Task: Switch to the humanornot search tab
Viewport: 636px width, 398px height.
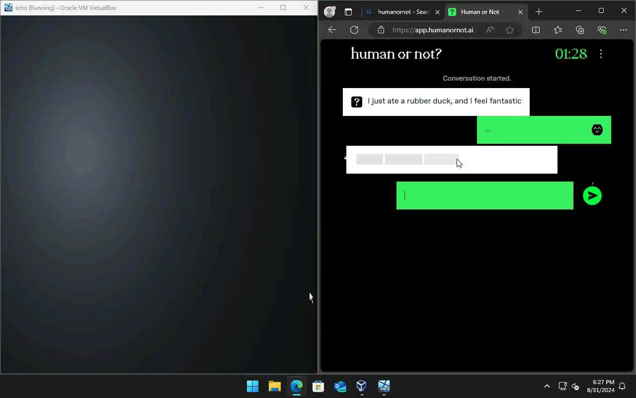Action: click(x=403, y=12)
